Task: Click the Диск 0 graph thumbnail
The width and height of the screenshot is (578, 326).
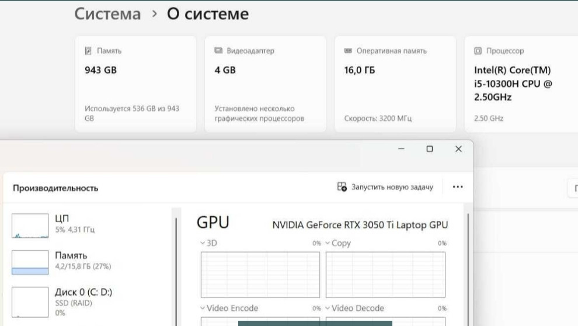Action: pos(30,302)
